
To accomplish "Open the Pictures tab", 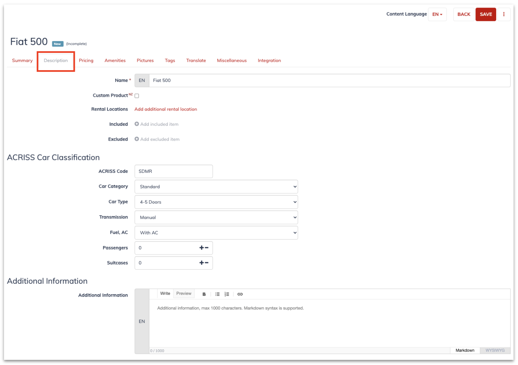I will 145,60.
